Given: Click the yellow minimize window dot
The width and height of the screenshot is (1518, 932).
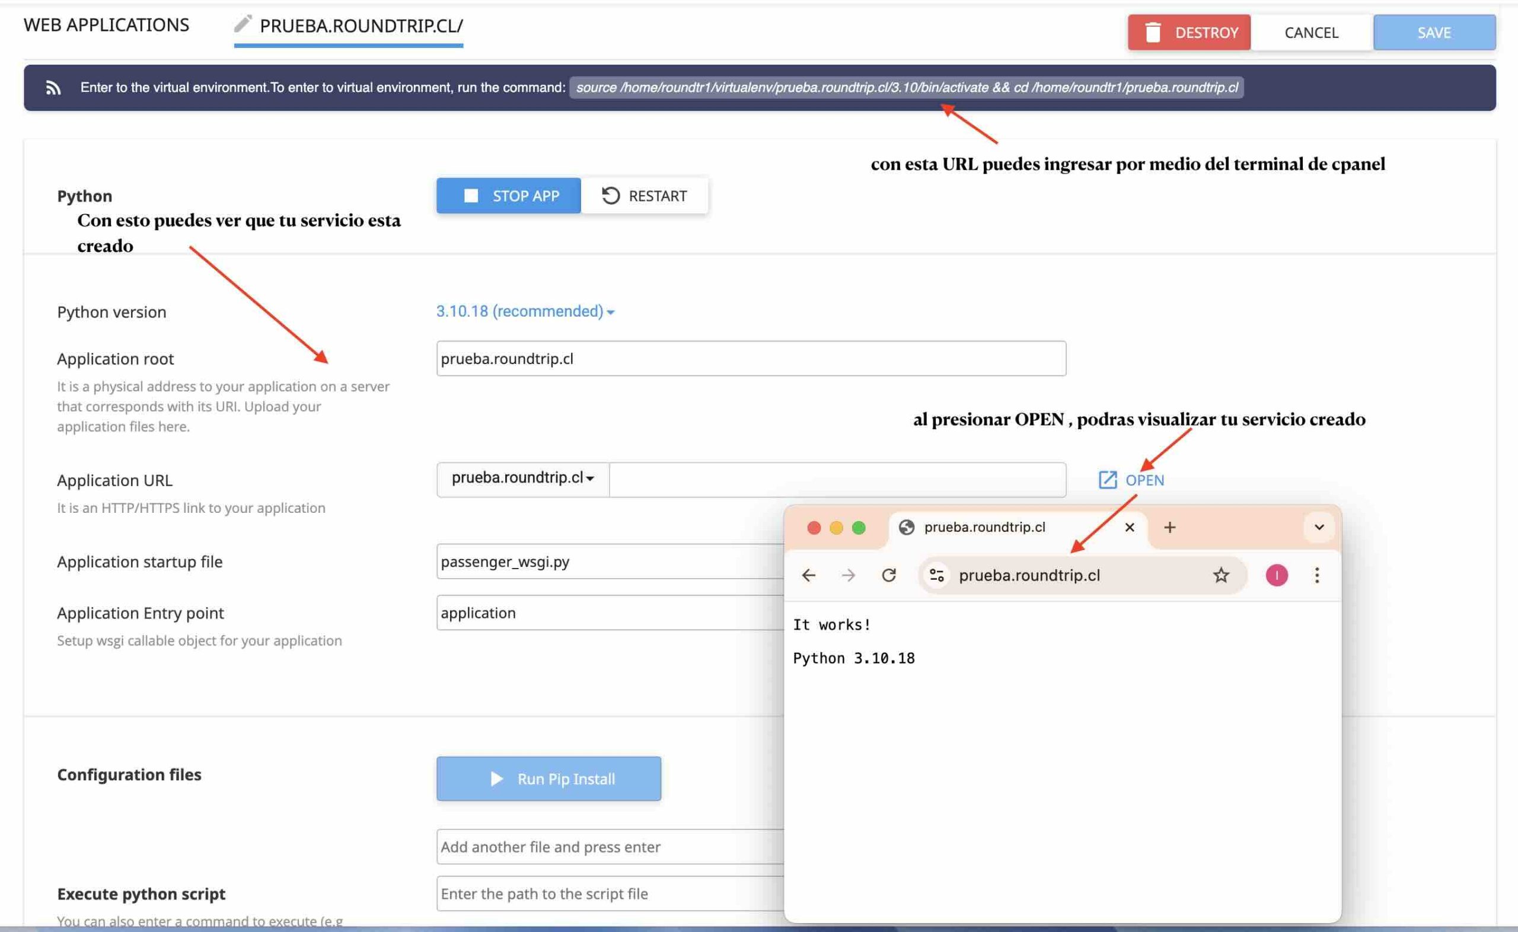Looking at the screenshot, I should coord(835,528).
